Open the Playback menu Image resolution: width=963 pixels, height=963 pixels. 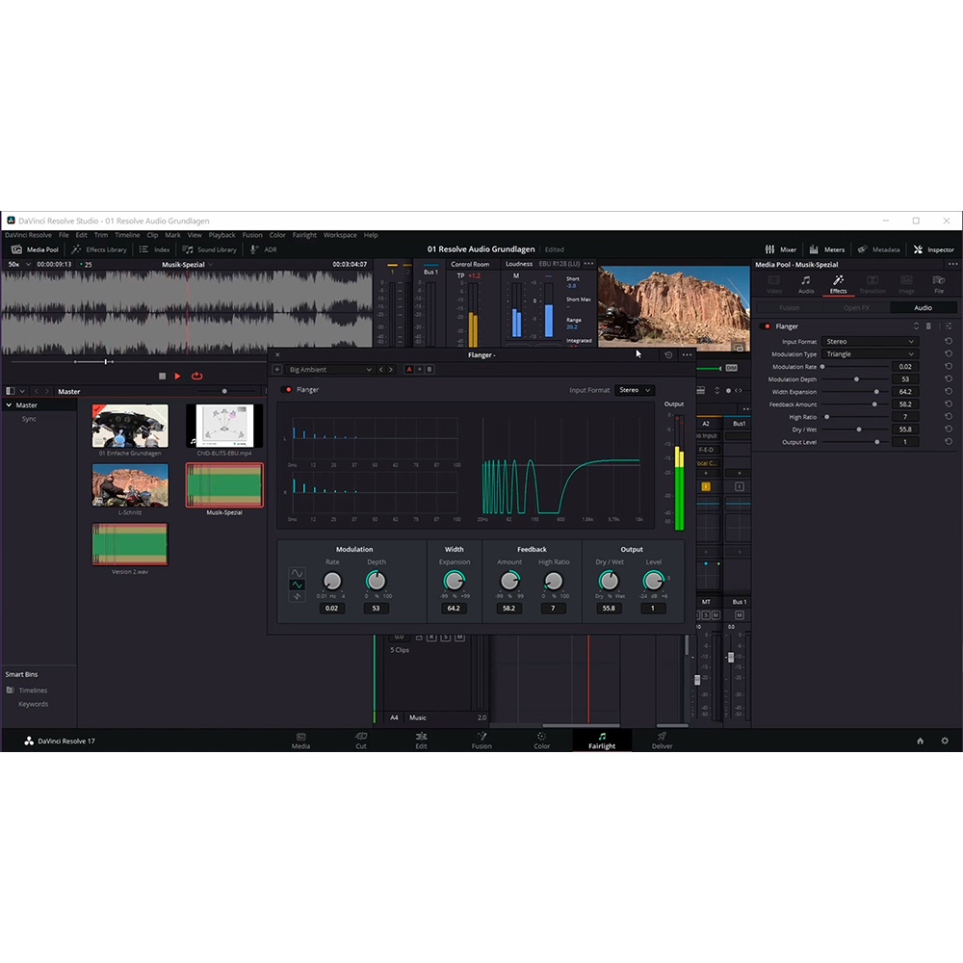click(221, 235)
